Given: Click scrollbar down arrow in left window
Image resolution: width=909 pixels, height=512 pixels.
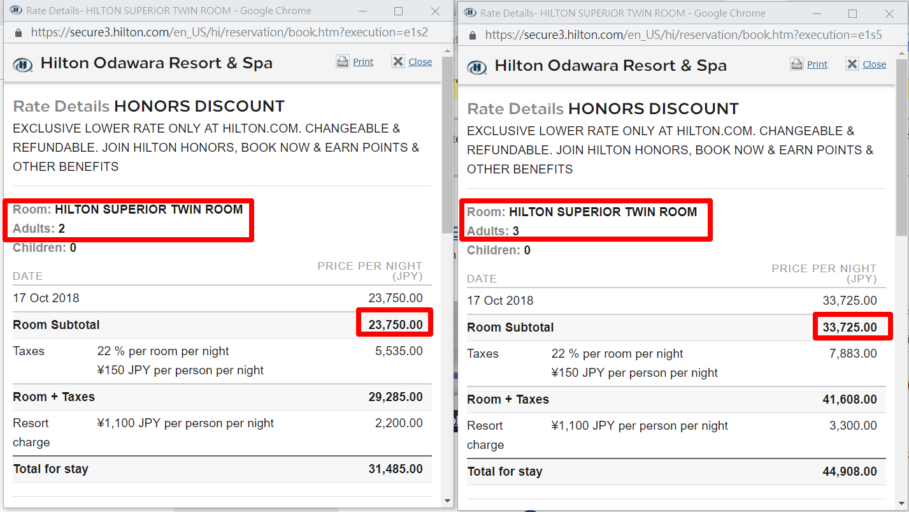Looking at the screenshot, I should point(447,501).
